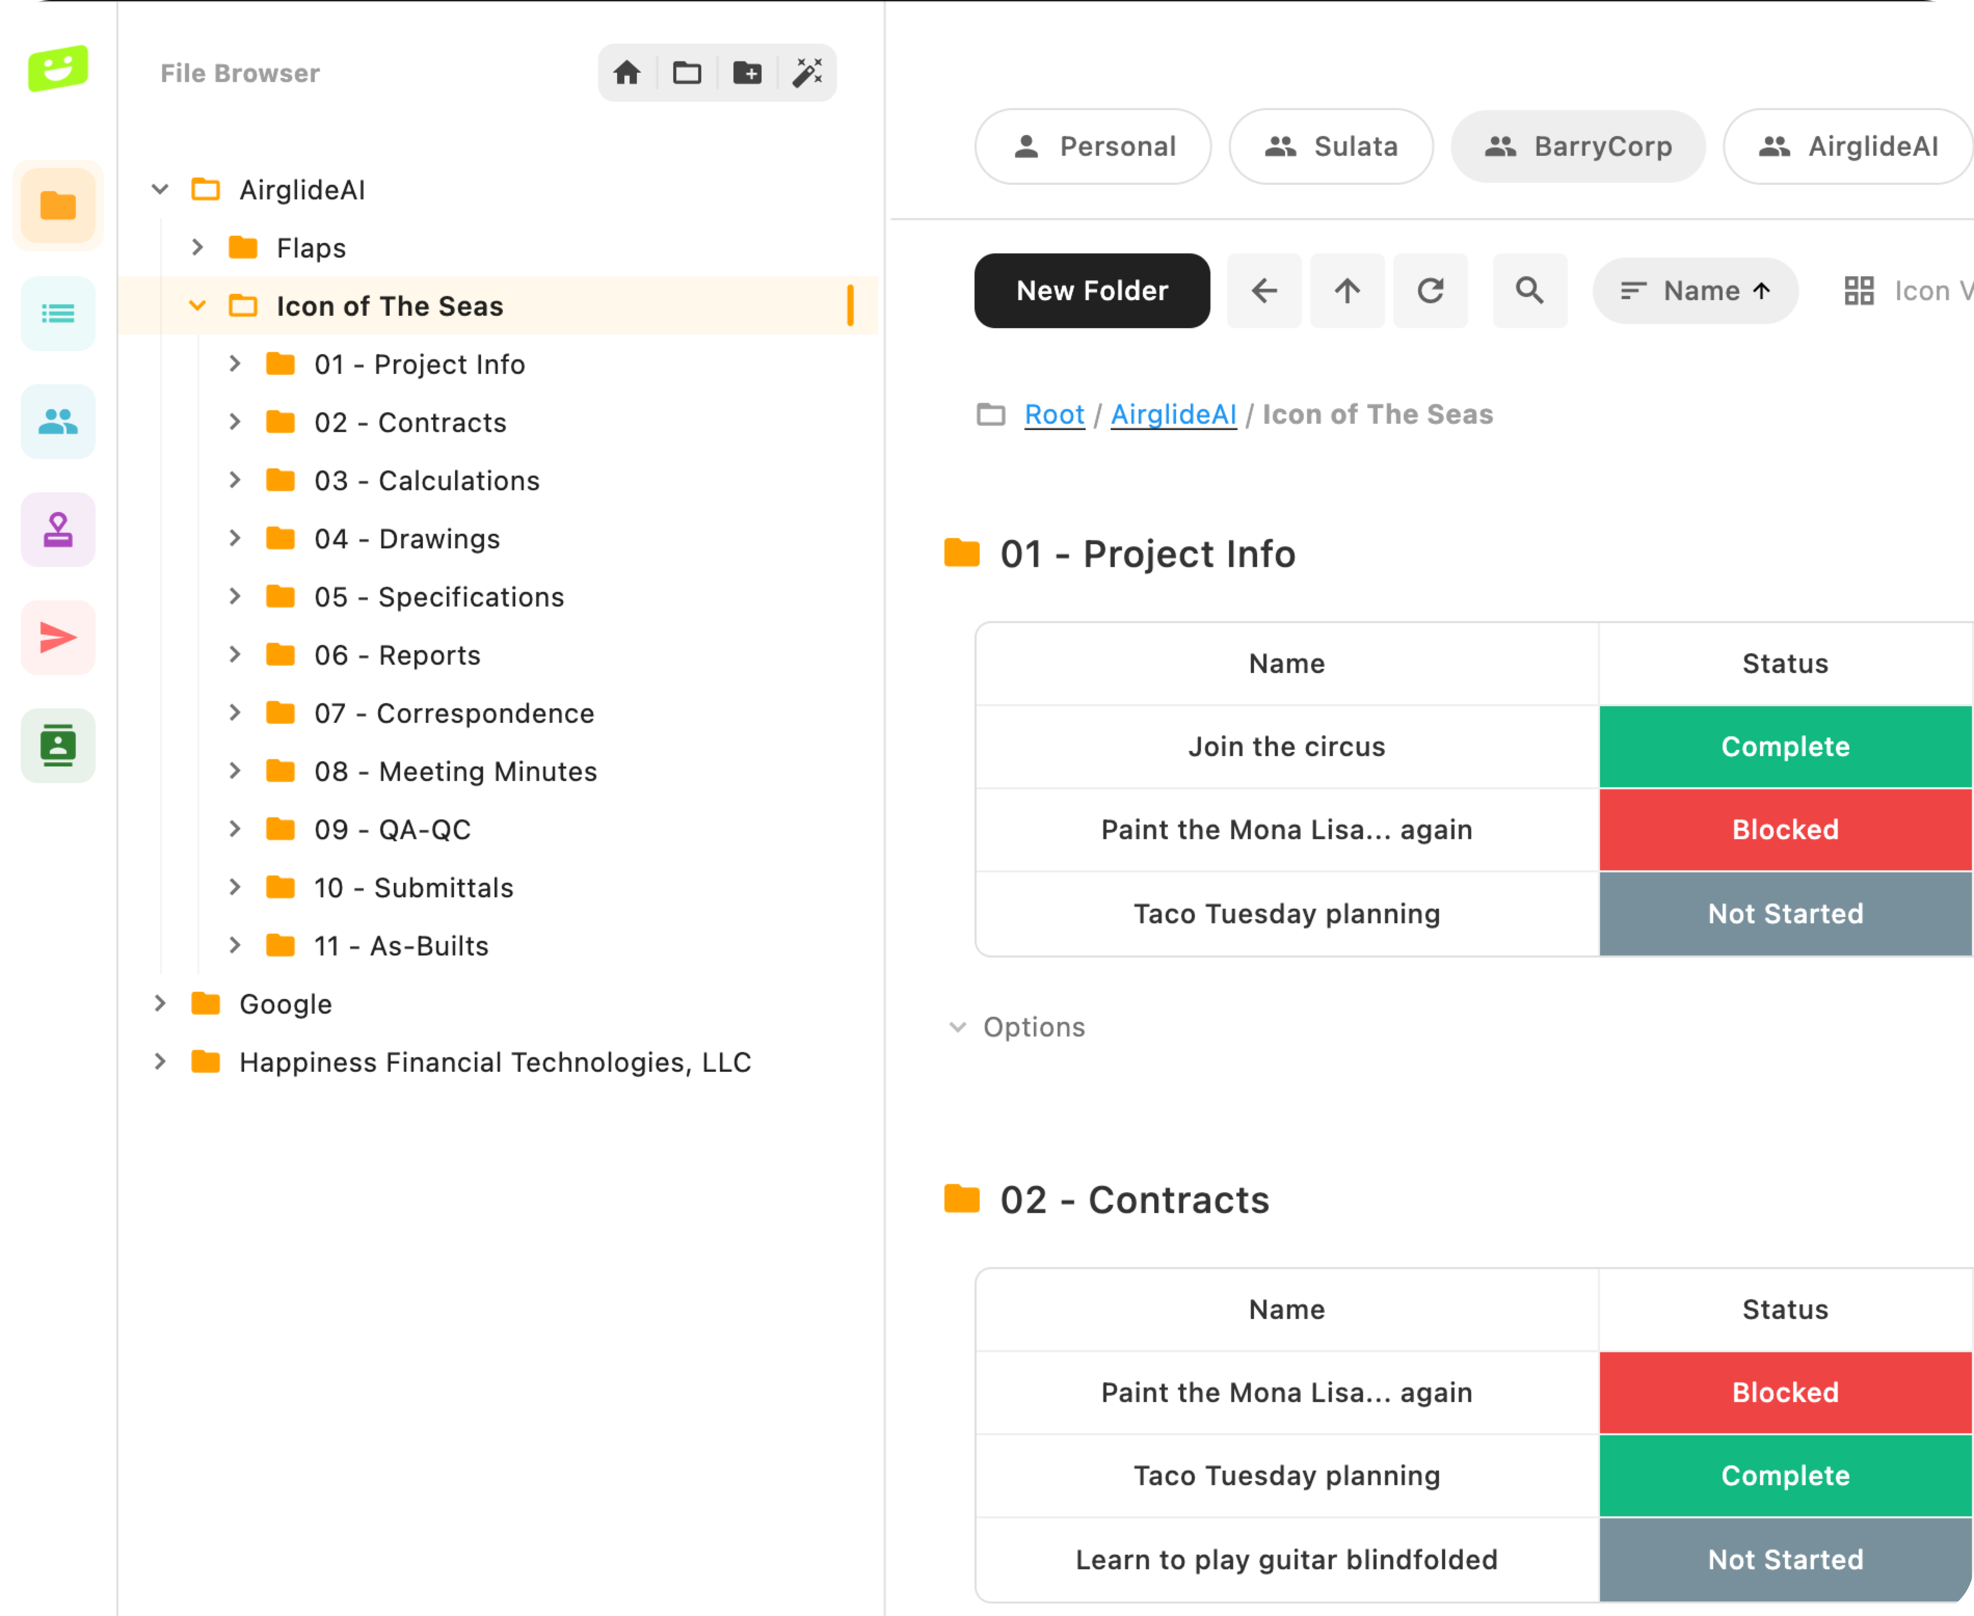Open the people group sidebar icon

(58, 422)
